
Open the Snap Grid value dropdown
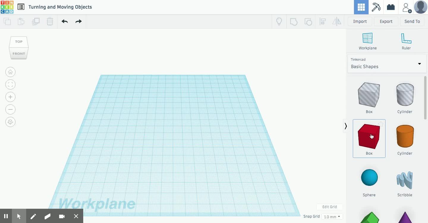tap(332, 217)
